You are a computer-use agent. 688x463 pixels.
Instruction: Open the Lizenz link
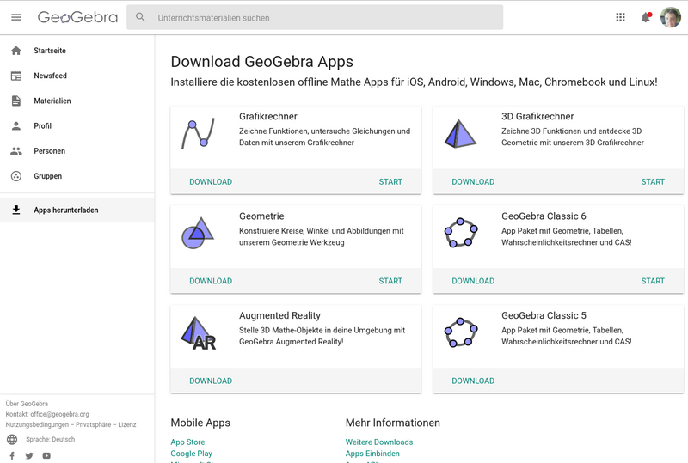(126, 425)
